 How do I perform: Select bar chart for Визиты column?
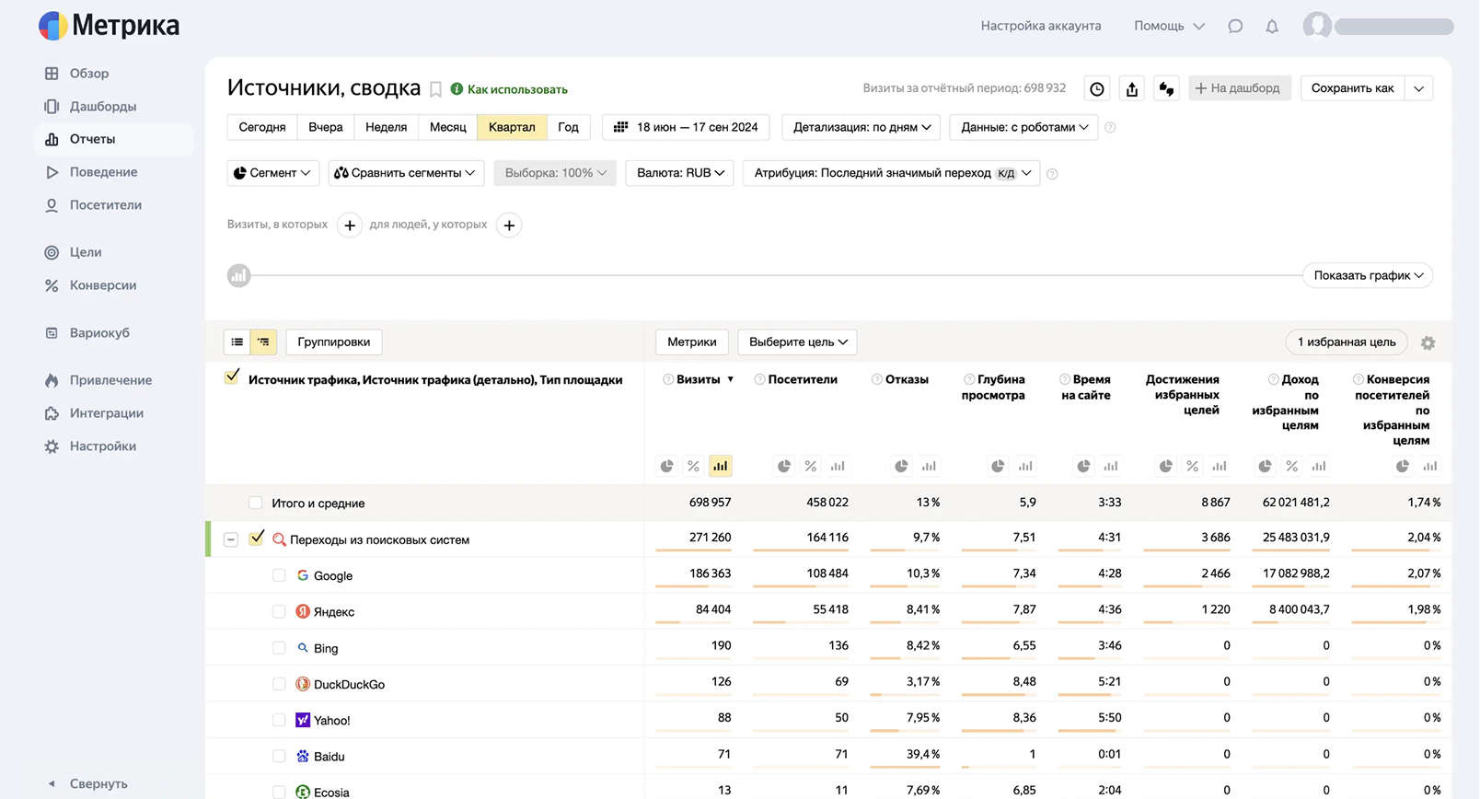(720, 466)
